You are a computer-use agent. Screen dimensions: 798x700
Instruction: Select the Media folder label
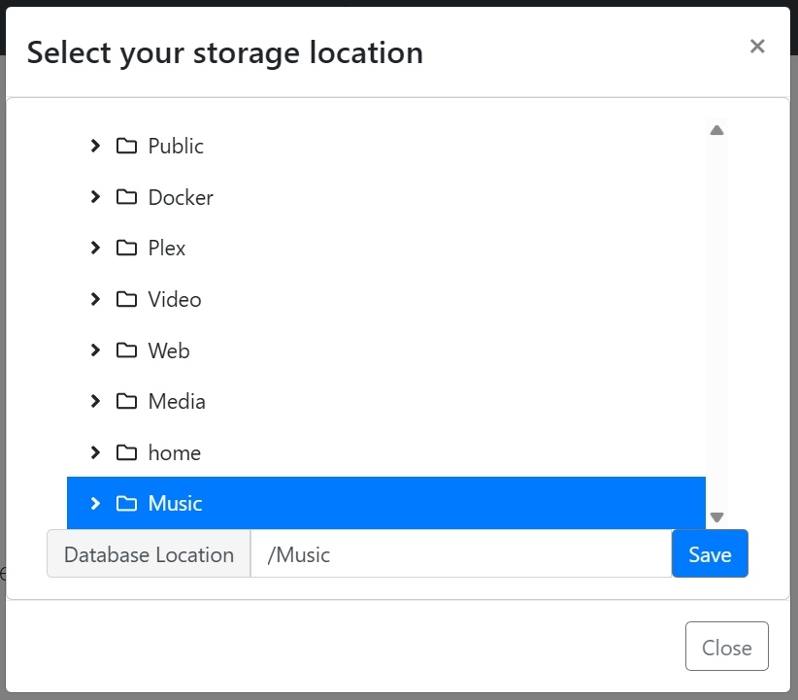click(177, 401)
